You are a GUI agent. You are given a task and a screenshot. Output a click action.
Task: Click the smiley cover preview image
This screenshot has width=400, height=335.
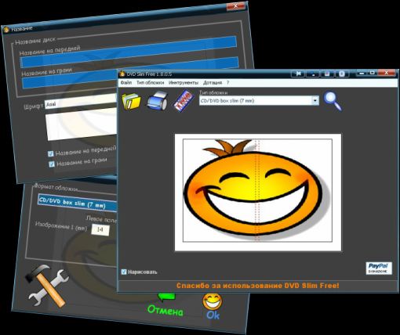(258, 193)
